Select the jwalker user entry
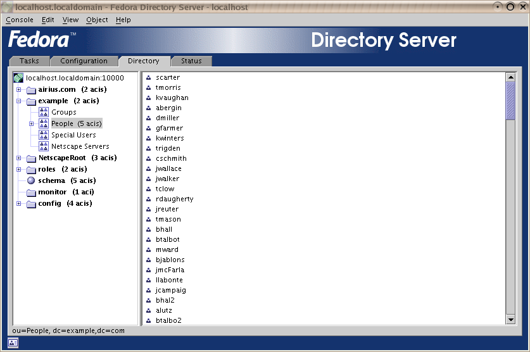Image resolution: width=530 pixels, height=352 pixels. point(167,179)
